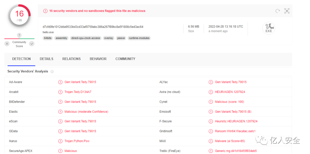Screen dimensions: 310x154
Task: Click the alert icon in F-Secure row
Action: tap(211, 121)
